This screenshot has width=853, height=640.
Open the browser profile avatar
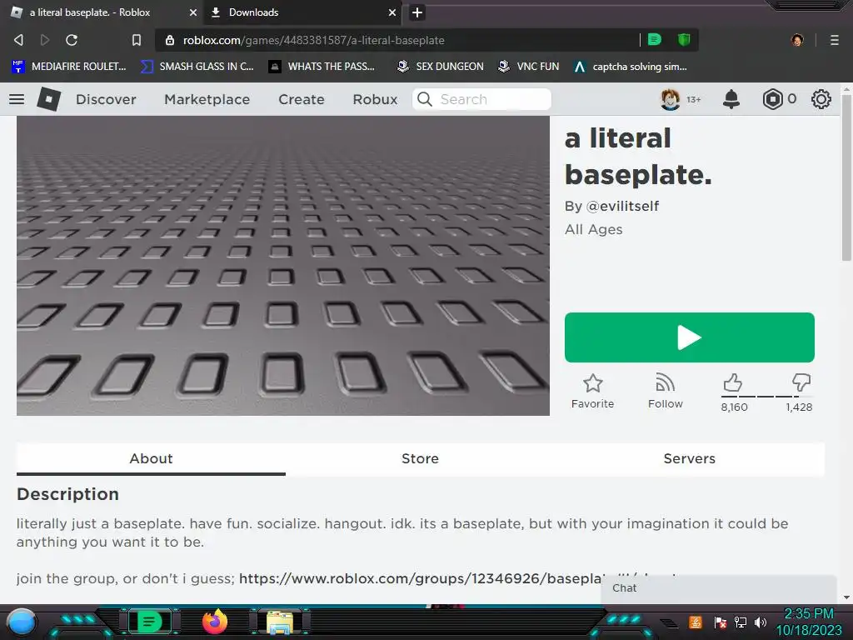[x=797, y=40]
